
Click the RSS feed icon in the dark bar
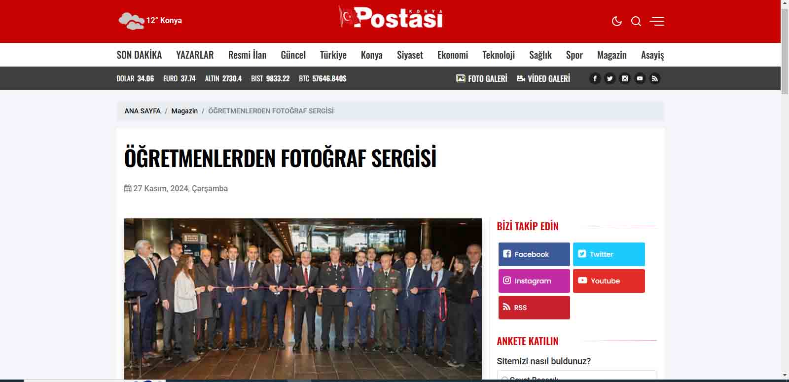[x=655, y=78]
